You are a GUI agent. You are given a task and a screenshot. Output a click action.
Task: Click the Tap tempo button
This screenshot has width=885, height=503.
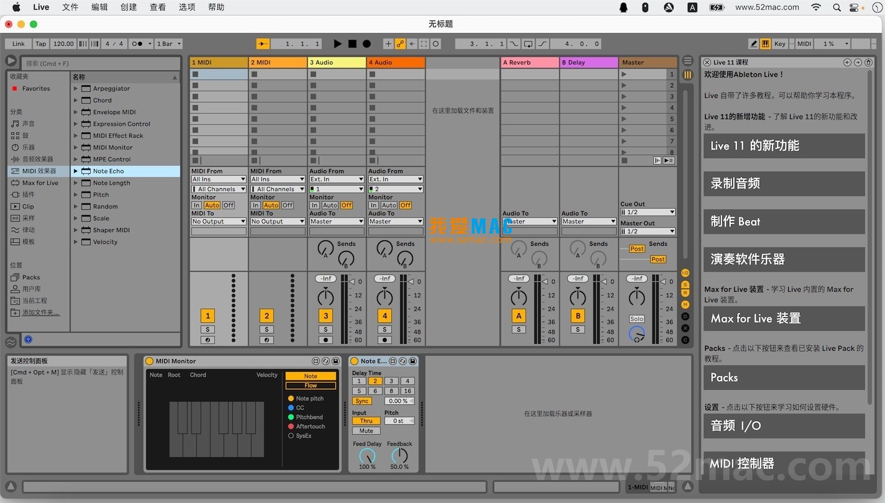(x=41, y=43)
